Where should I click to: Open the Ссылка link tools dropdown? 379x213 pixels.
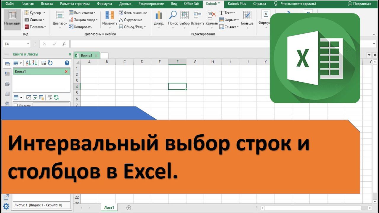coord(229,27)
